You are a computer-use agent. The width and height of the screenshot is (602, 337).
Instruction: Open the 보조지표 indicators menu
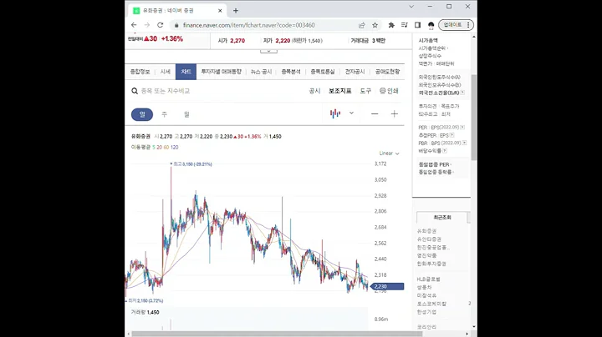339,91
